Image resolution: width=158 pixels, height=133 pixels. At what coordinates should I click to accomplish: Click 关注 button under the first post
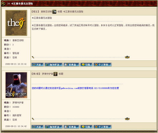coord(38,65)
